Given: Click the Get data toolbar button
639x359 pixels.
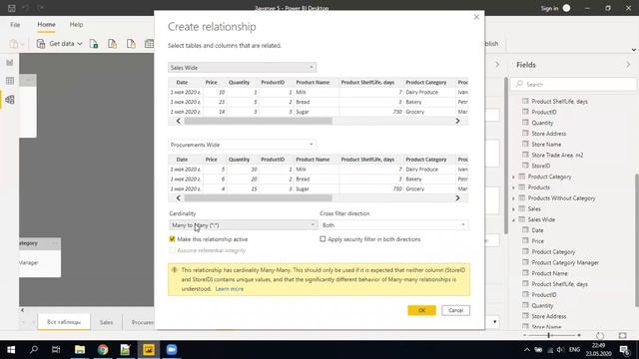Looking at the screenshot, I should 60,44.
